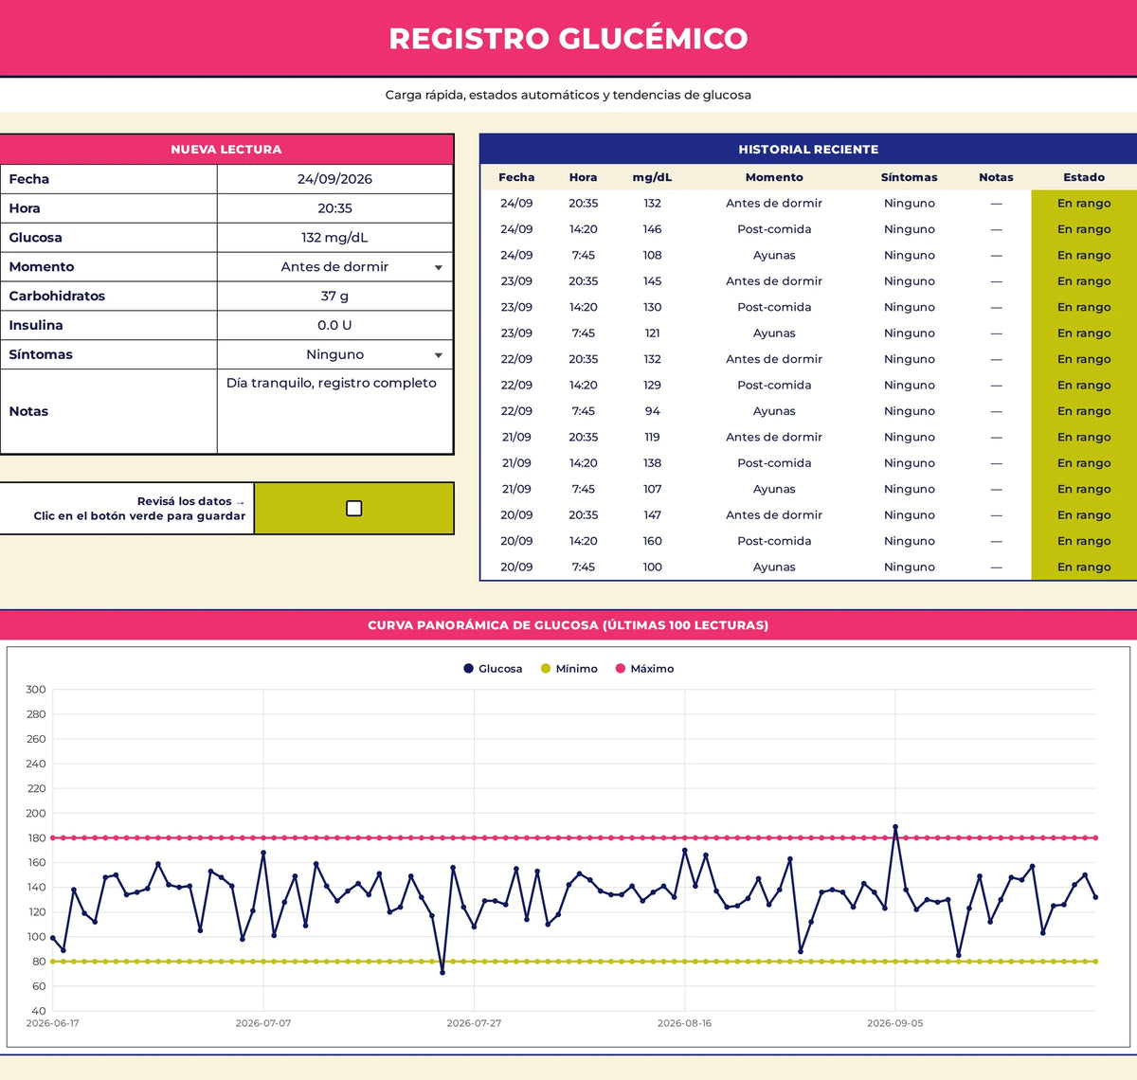Edit the Hora field 20:35

[334, 208]
